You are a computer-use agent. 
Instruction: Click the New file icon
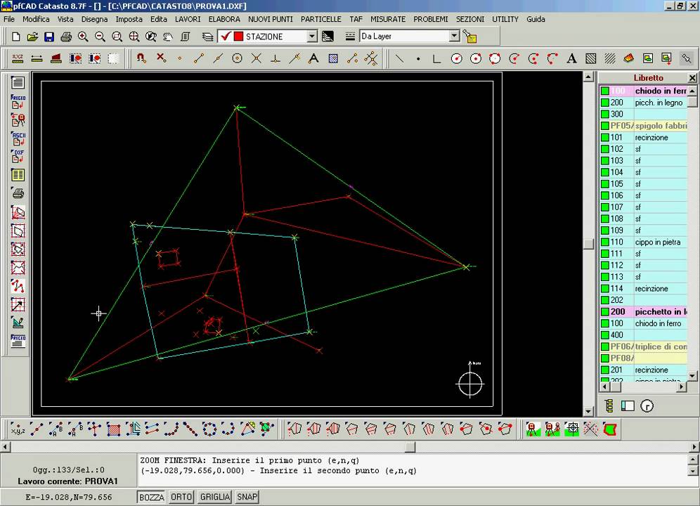click(x=15, y=37)
